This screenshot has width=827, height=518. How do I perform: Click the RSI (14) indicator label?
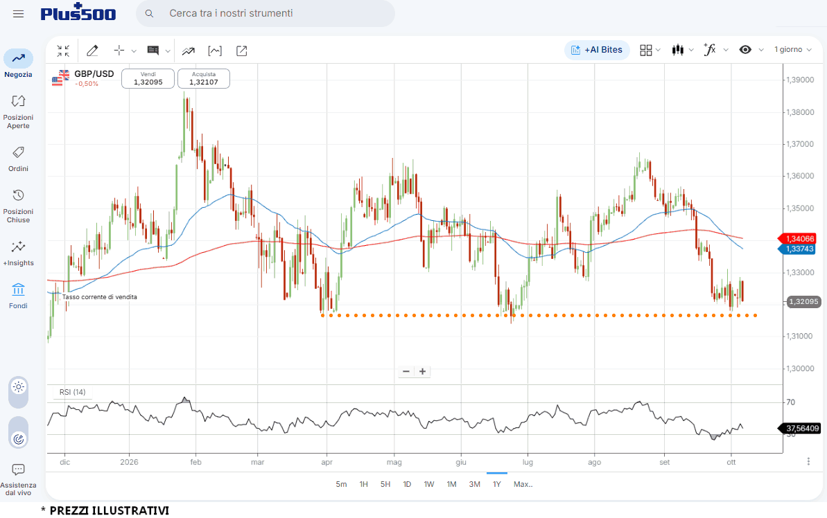72,392
